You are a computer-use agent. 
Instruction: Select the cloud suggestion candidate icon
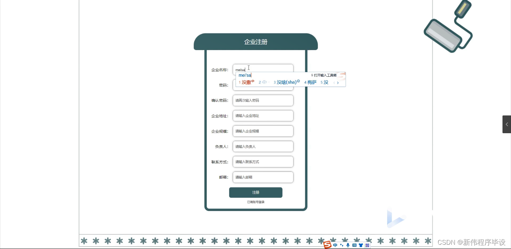coord(265,82)
